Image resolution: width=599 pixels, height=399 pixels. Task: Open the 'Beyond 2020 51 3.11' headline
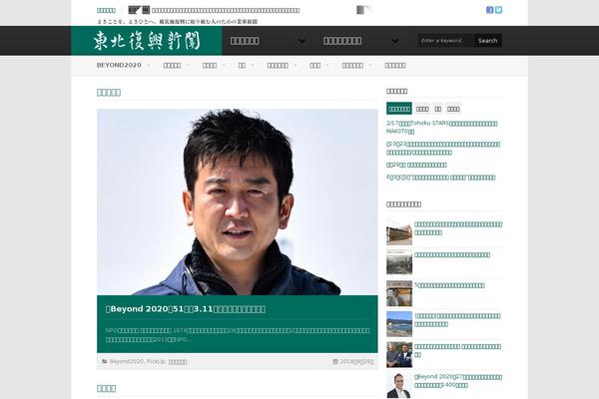coord(186,309)
